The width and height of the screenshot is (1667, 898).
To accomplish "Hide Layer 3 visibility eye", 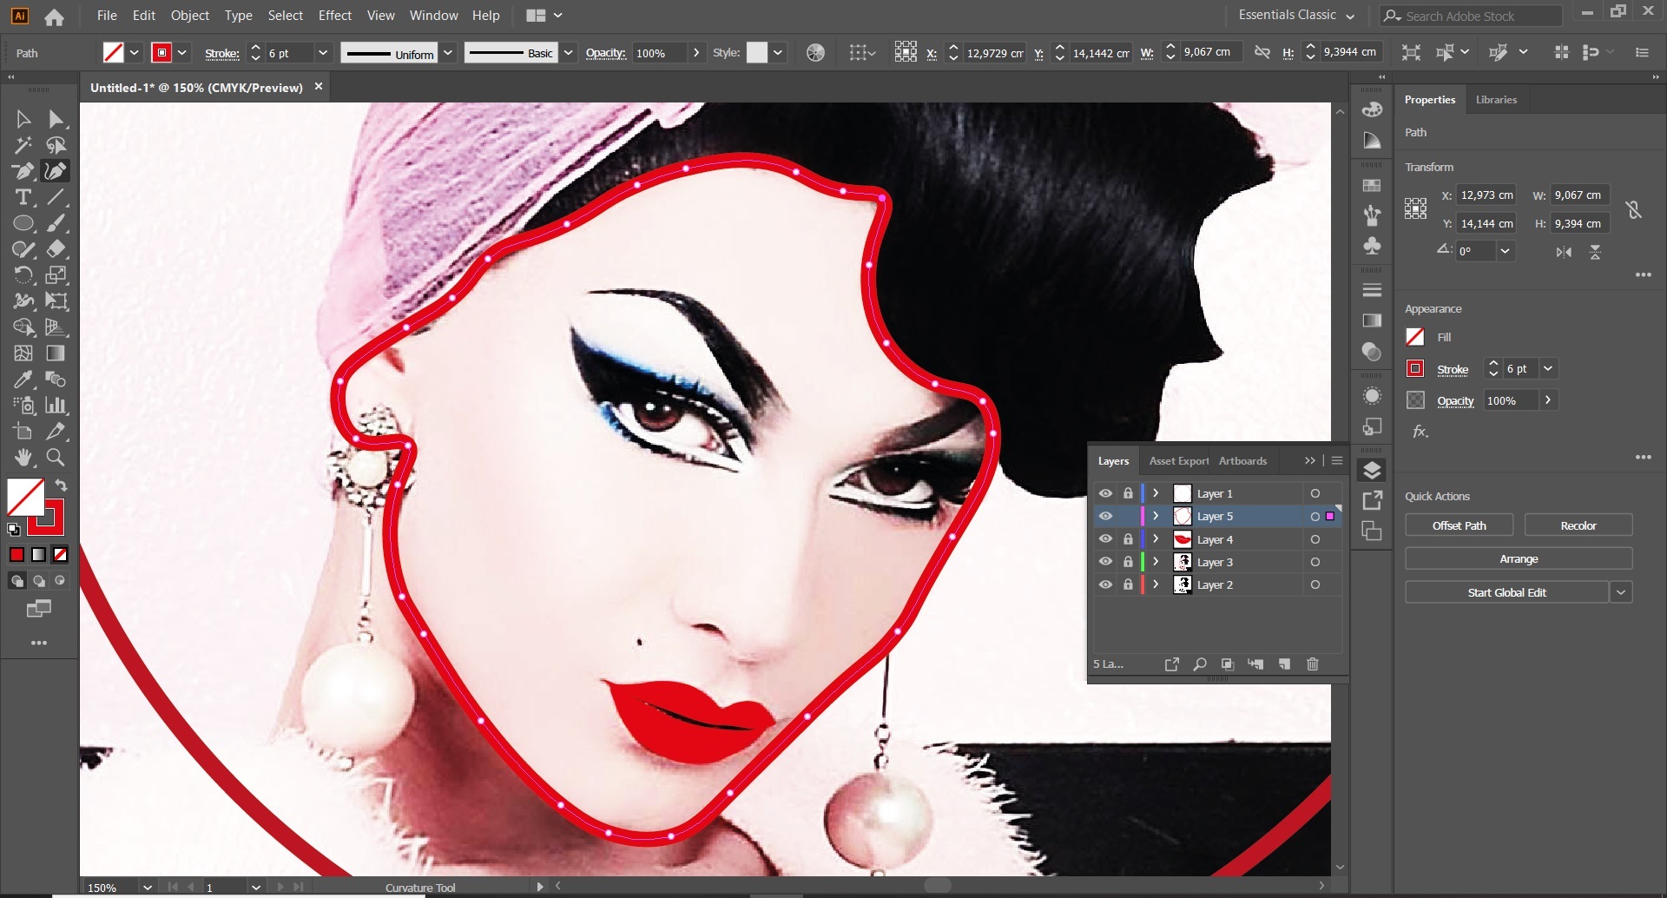I will [x=1105, y=562].
